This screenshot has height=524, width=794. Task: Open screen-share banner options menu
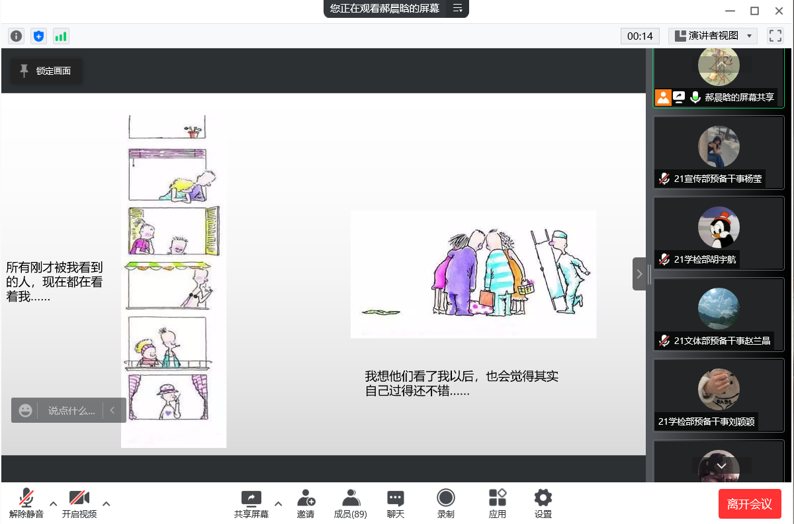[x=457, y=9]
